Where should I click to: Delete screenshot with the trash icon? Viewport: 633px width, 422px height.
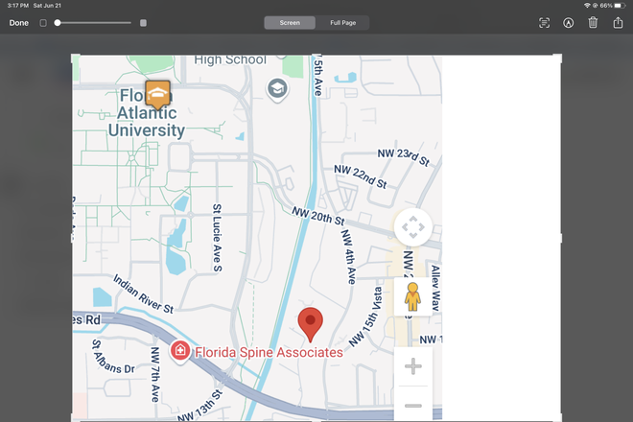pos(593,22)
